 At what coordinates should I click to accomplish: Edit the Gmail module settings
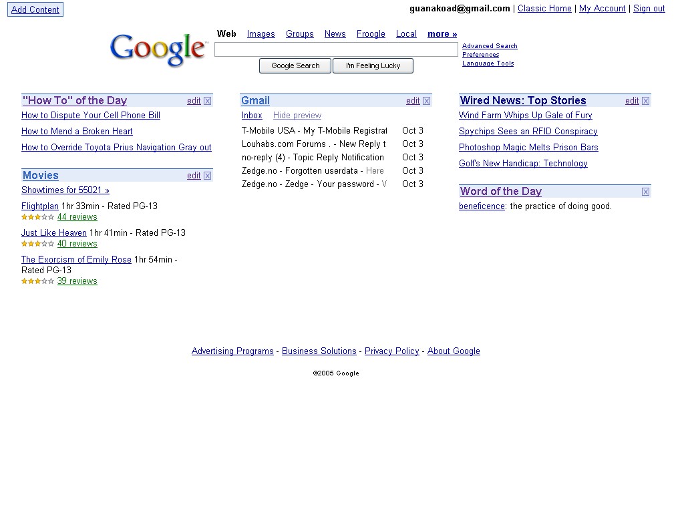[413, 101]
